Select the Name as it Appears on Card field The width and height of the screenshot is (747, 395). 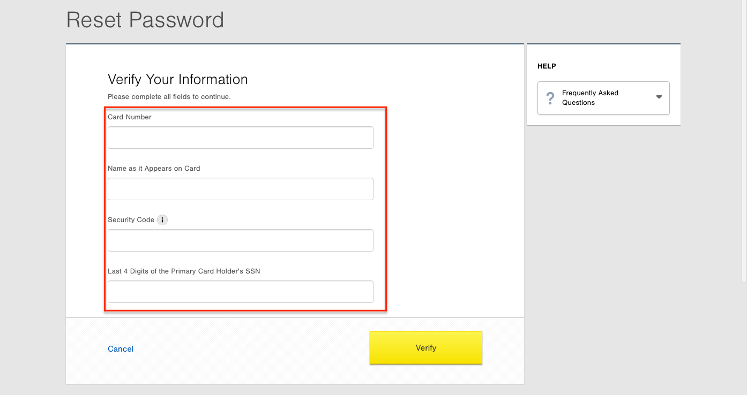point(240,189)
